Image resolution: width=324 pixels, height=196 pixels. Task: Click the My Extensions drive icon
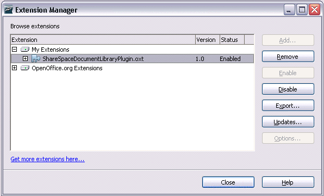[25, 50]
